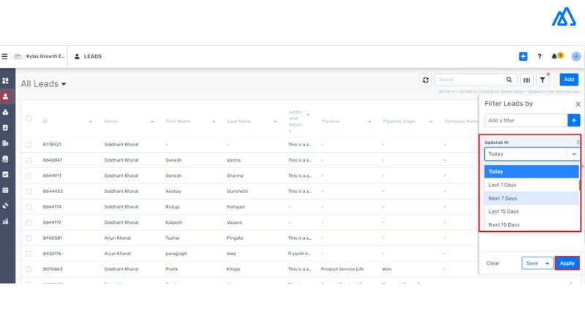Image resolution: width=585 pixels, height=329 pixels.
Task: Expand the Save button dropdown arrow
Action: 547,263
